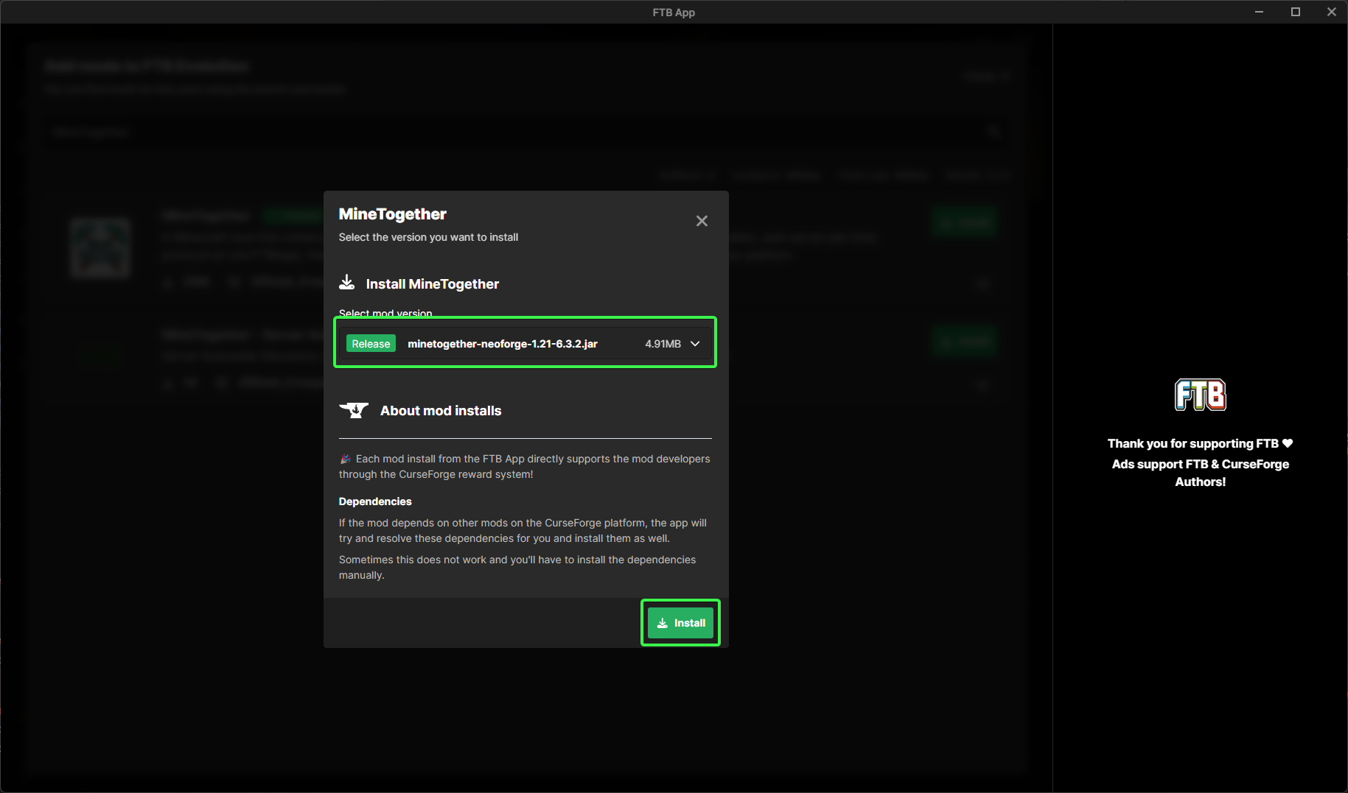Click the dimmed MineTogether mod thumbnail behind dialog

tap(100, 247)
